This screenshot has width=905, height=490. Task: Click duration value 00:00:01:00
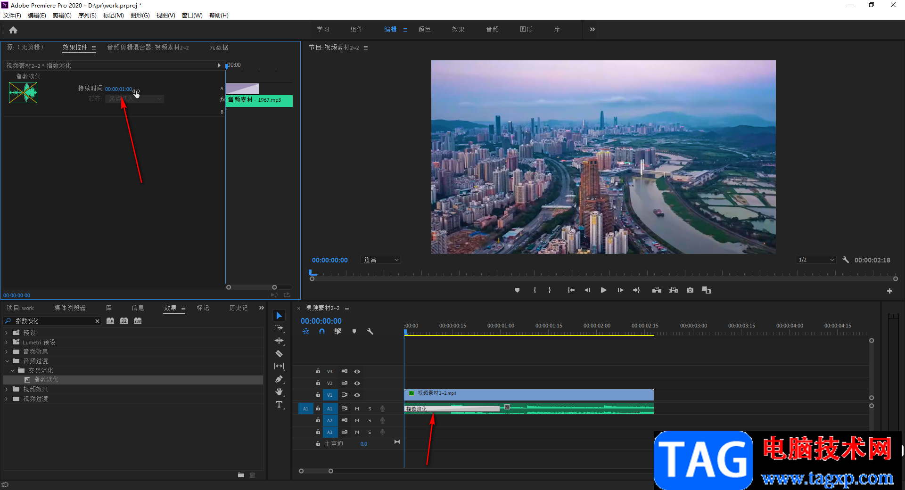119,89
